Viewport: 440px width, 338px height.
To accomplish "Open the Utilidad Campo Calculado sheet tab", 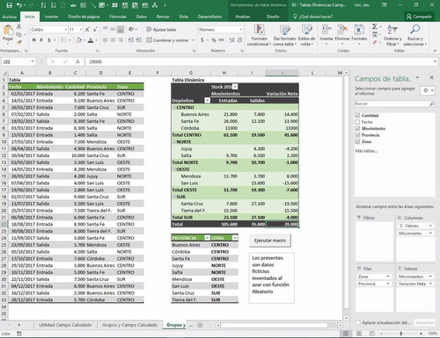I will click(65, 325).
